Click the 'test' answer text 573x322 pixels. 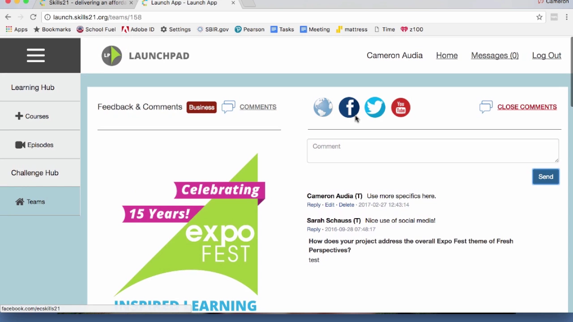(x=314, y=260)
